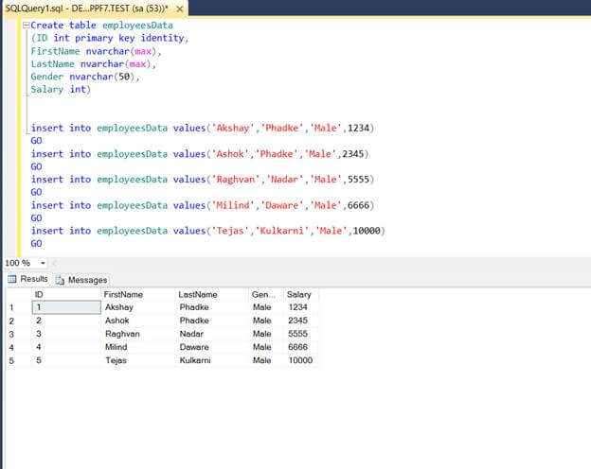Click the Salary cell showing 10000
Screen dimensions: 591x469
299,360
